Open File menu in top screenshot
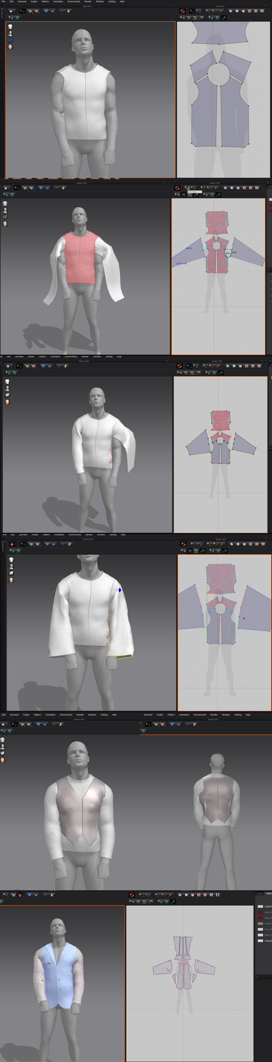The width and height of the screenshot is (272, 1062). [x=3, y=1]
